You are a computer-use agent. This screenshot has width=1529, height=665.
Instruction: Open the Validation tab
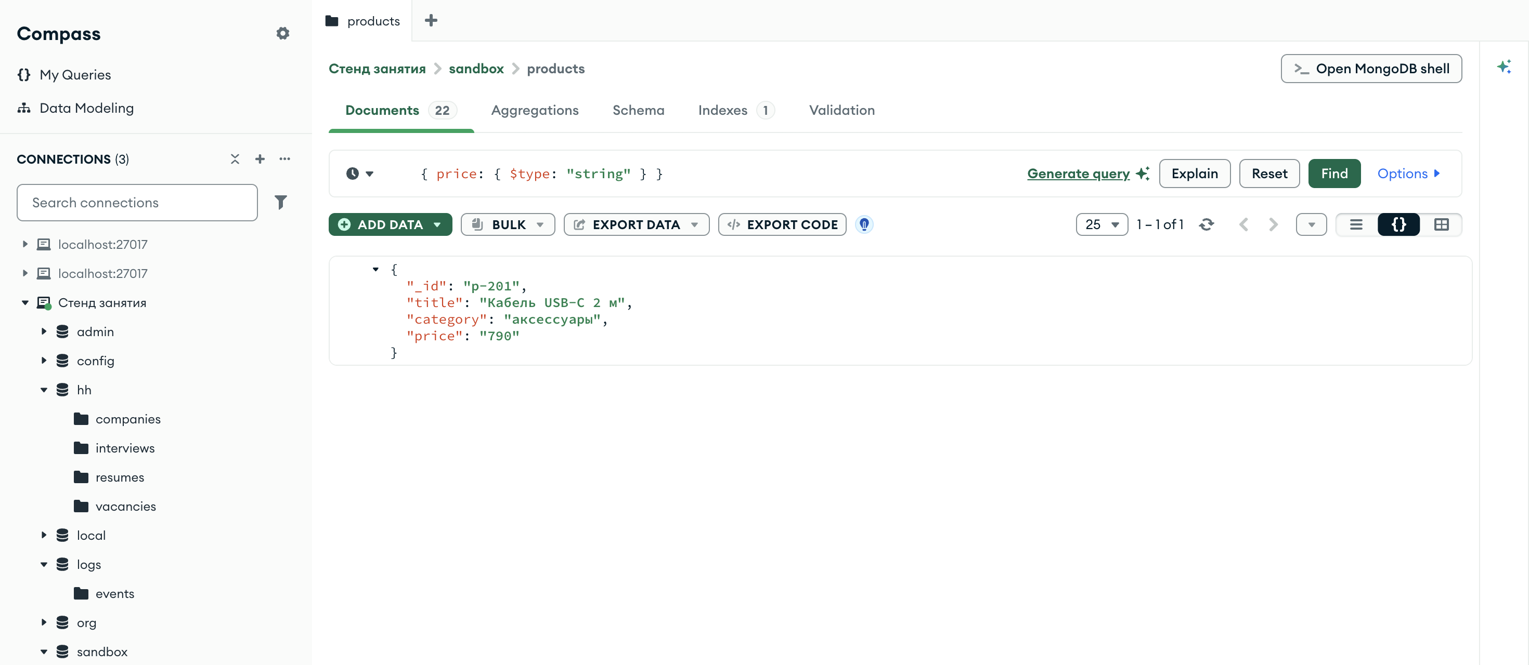pyautogui.click(x=841, y=110)
